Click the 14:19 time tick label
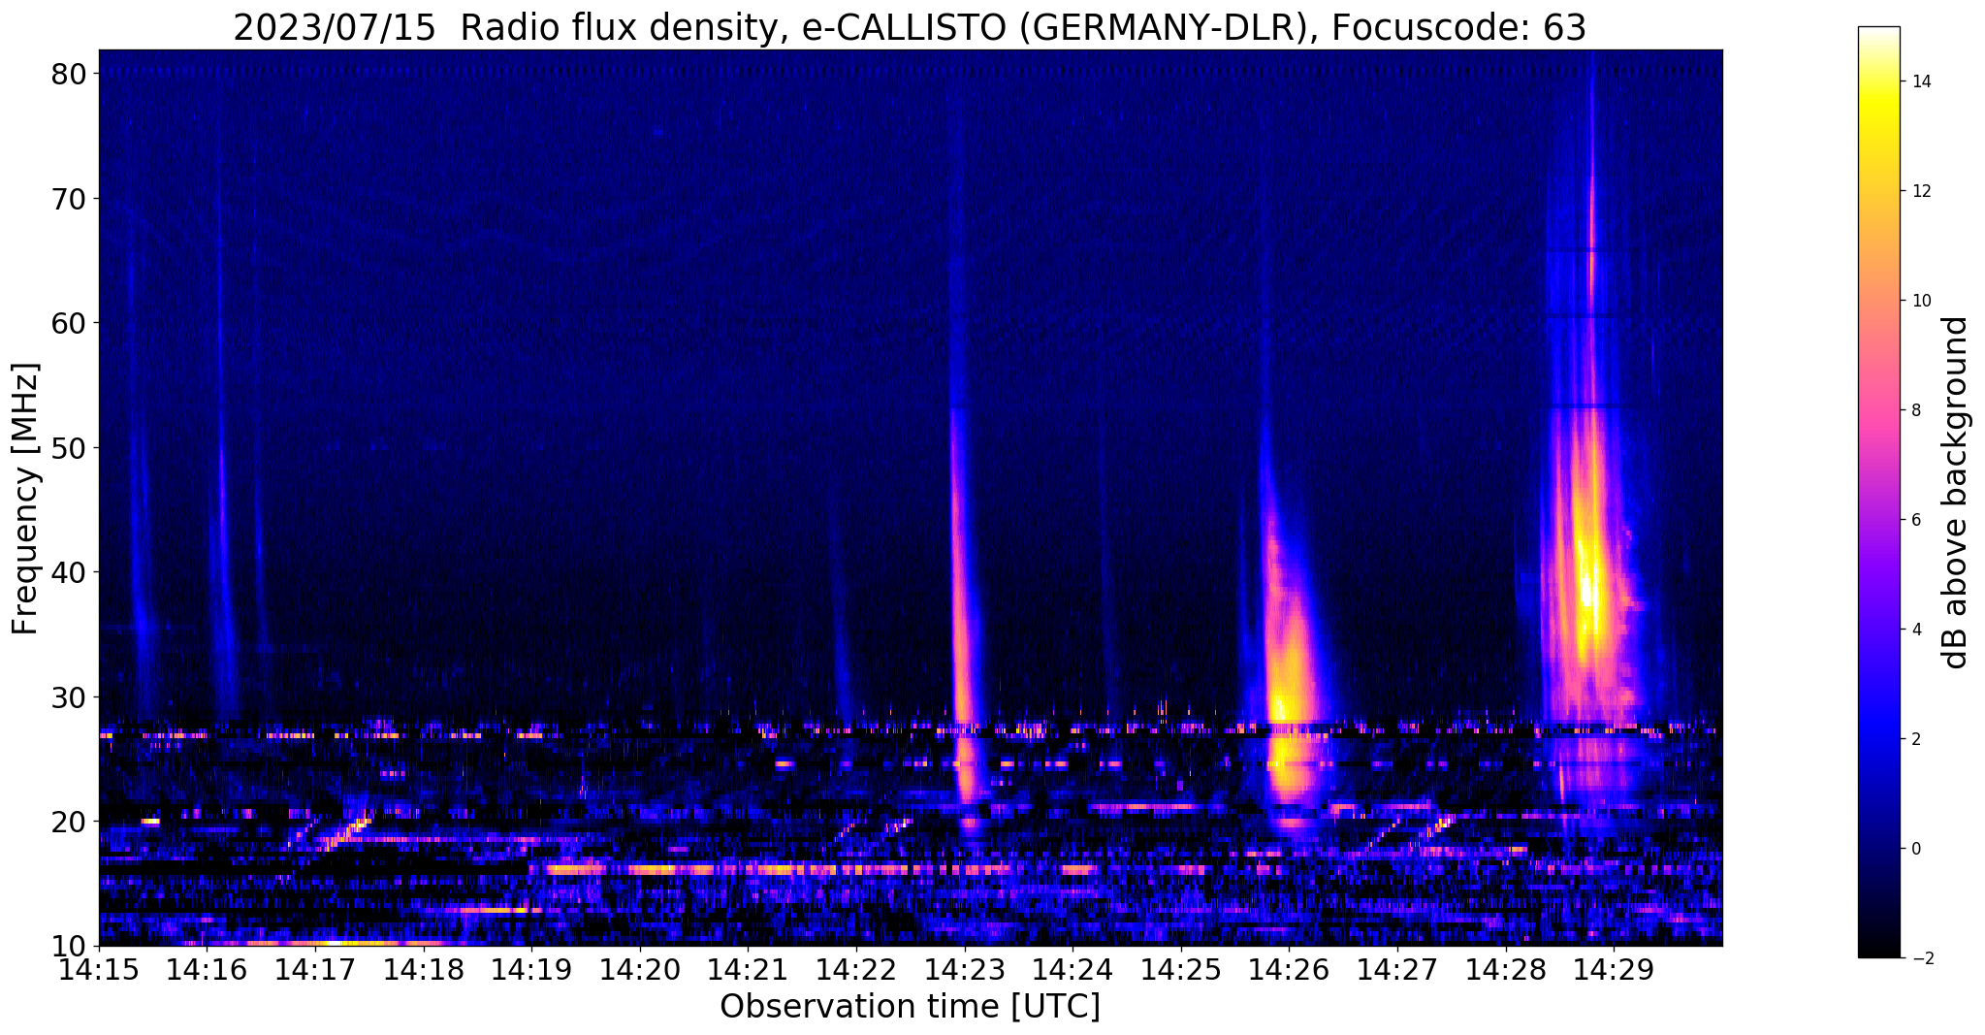 [531, 970]
